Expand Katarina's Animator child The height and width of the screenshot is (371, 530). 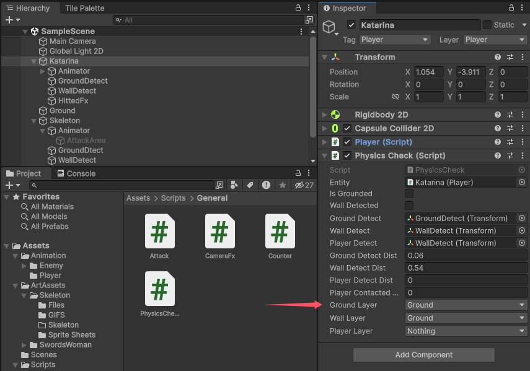pos(42,71)
